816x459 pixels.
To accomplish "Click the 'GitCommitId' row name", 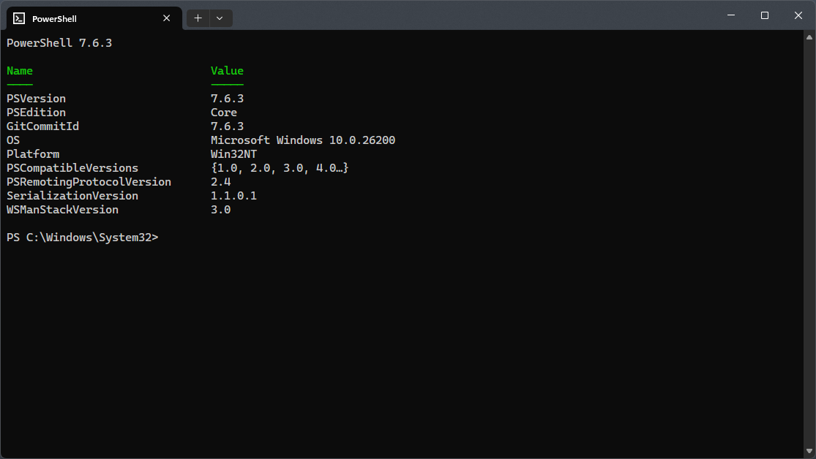I will tap(42, 126).
